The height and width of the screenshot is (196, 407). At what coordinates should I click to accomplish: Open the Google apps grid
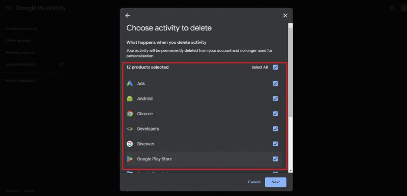[x=392, y=8]
